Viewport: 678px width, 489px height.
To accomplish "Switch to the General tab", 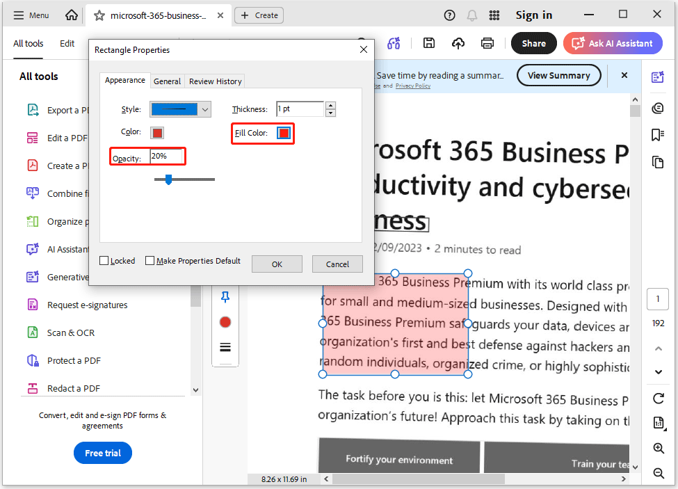I will click(167, 81).
